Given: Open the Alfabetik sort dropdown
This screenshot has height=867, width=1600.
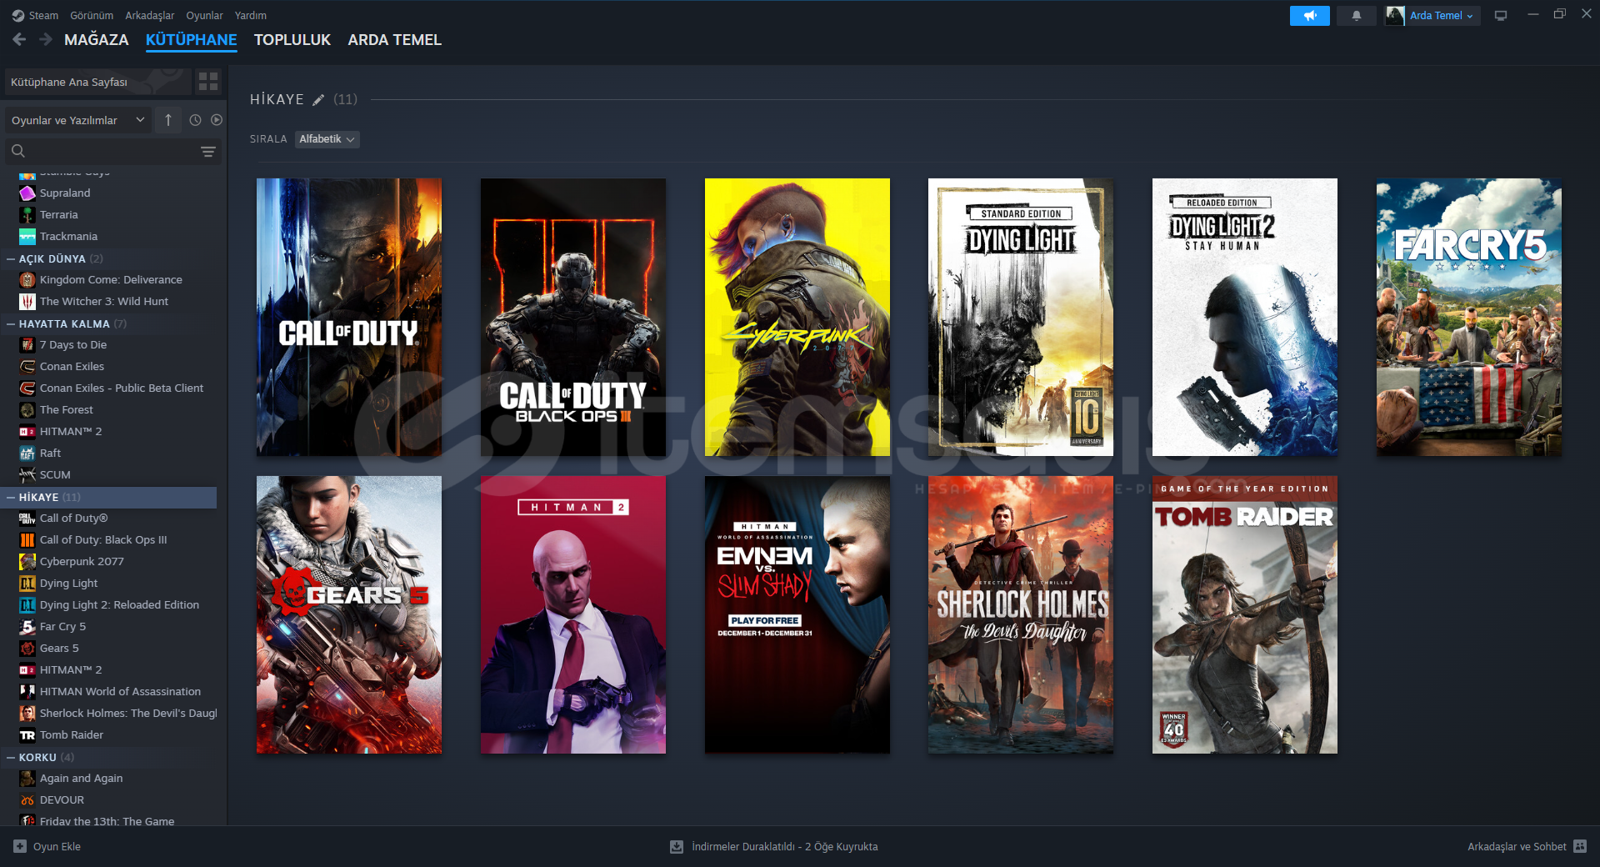Looking at the screenshot, I should pyautogui.click(x=327, y=139).
